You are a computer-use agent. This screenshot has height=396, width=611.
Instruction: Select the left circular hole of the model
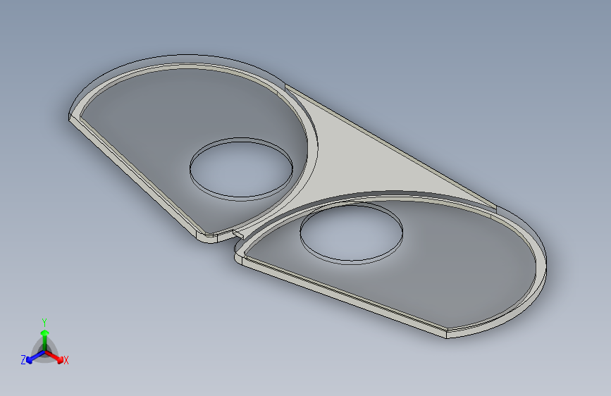pos(241,169)
